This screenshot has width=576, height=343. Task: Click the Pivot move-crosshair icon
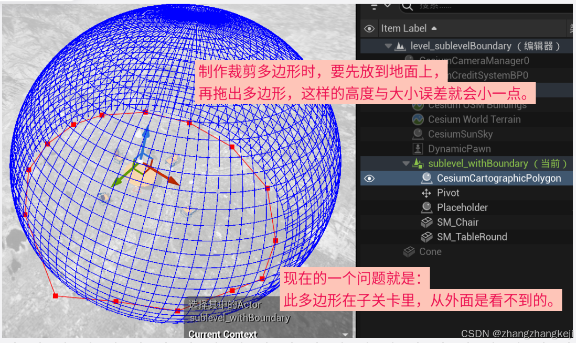pos(427,193)
